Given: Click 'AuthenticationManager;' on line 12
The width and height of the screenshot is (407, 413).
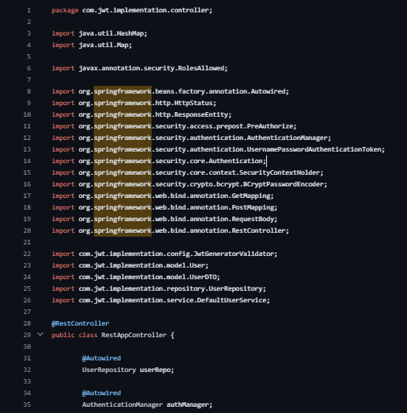Looking at the screenshot, I should pos(289,138).
